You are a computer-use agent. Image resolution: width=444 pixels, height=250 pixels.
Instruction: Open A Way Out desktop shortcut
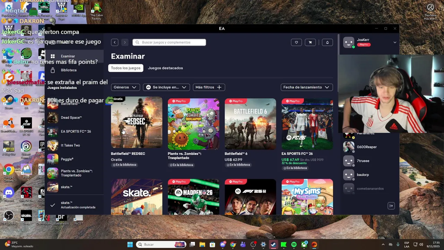tap(9, 149)
